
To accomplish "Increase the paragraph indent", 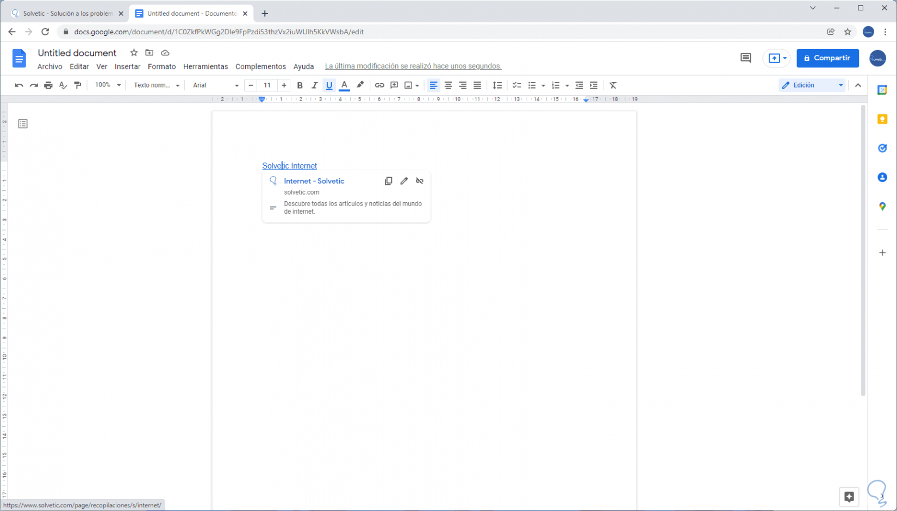I will point(594,85).
